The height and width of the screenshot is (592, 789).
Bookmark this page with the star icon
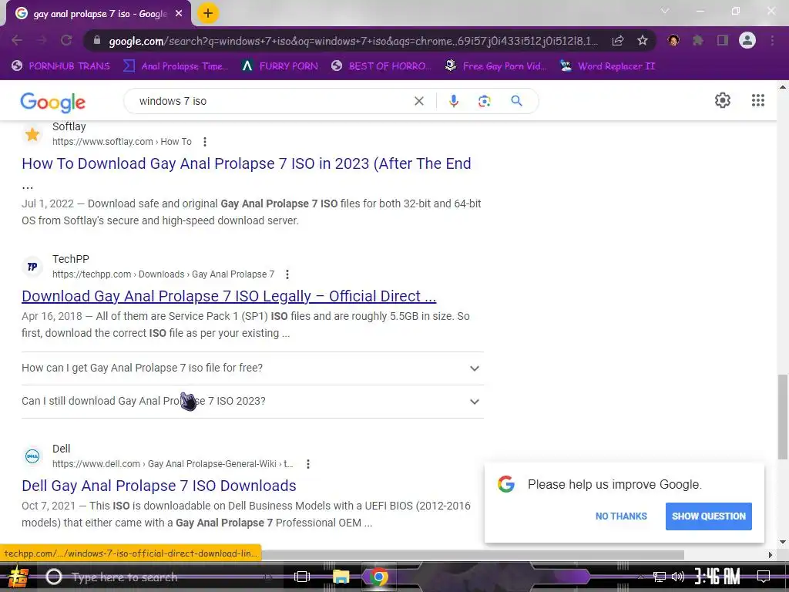643,41
